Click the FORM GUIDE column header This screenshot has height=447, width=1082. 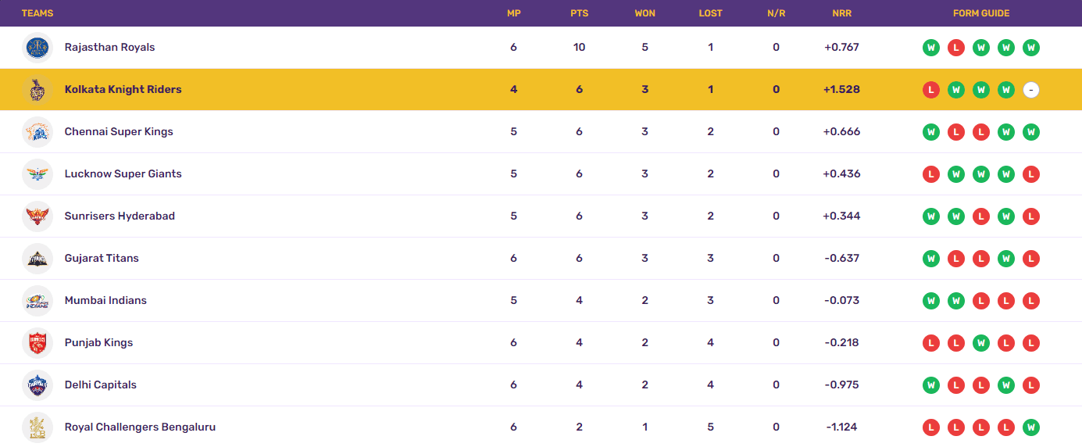point(981,13)
